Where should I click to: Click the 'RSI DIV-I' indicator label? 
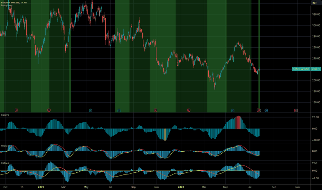tap(5, 115)
